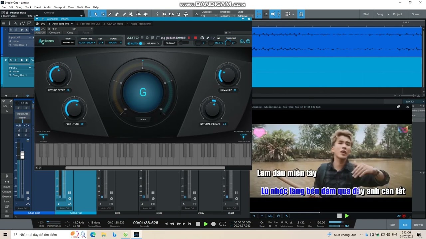The width and height of the screenshot is (426, 239).
Task: Open the Transport menu
Action: point(60,7)
